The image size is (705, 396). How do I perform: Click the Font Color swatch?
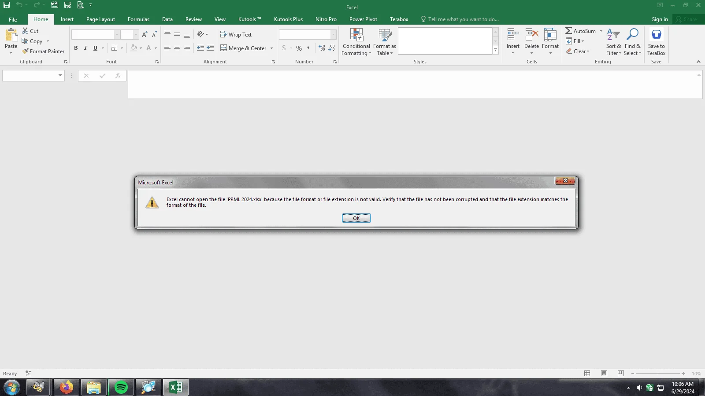tap(149, 48)
